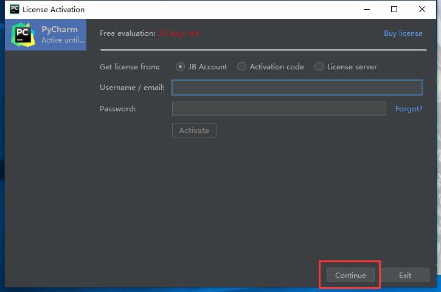Open the Forgot? password link
Viewport: 441px width, 292px height.
409,109
